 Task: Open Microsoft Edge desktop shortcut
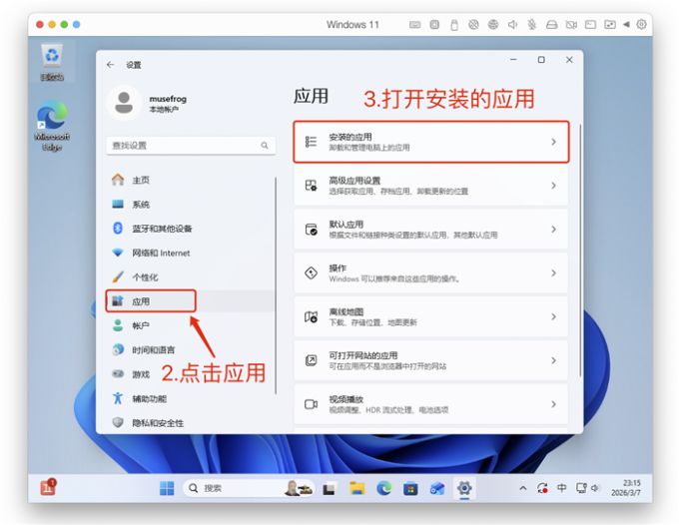pos(52,126)
